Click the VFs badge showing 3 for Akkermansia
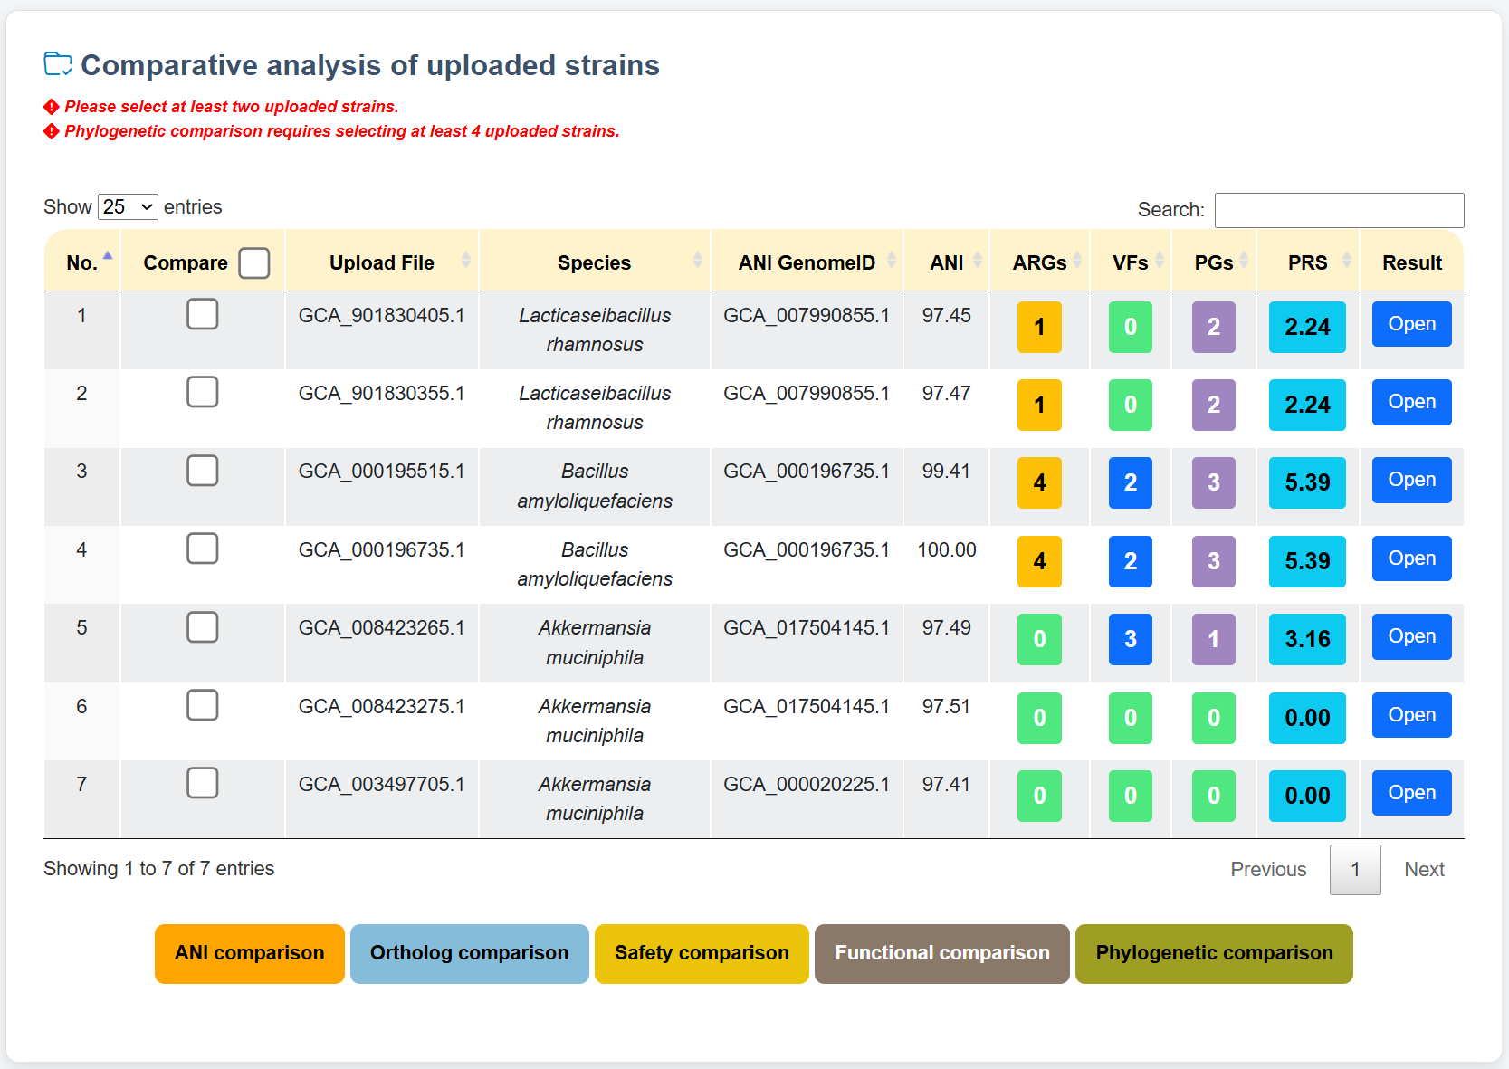 [x=1130, y=640]
